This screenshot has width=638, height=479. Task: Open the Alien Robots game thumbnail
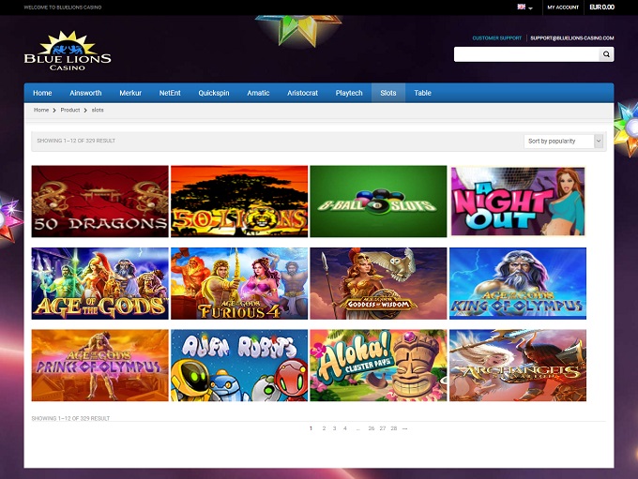pos(239,366)
